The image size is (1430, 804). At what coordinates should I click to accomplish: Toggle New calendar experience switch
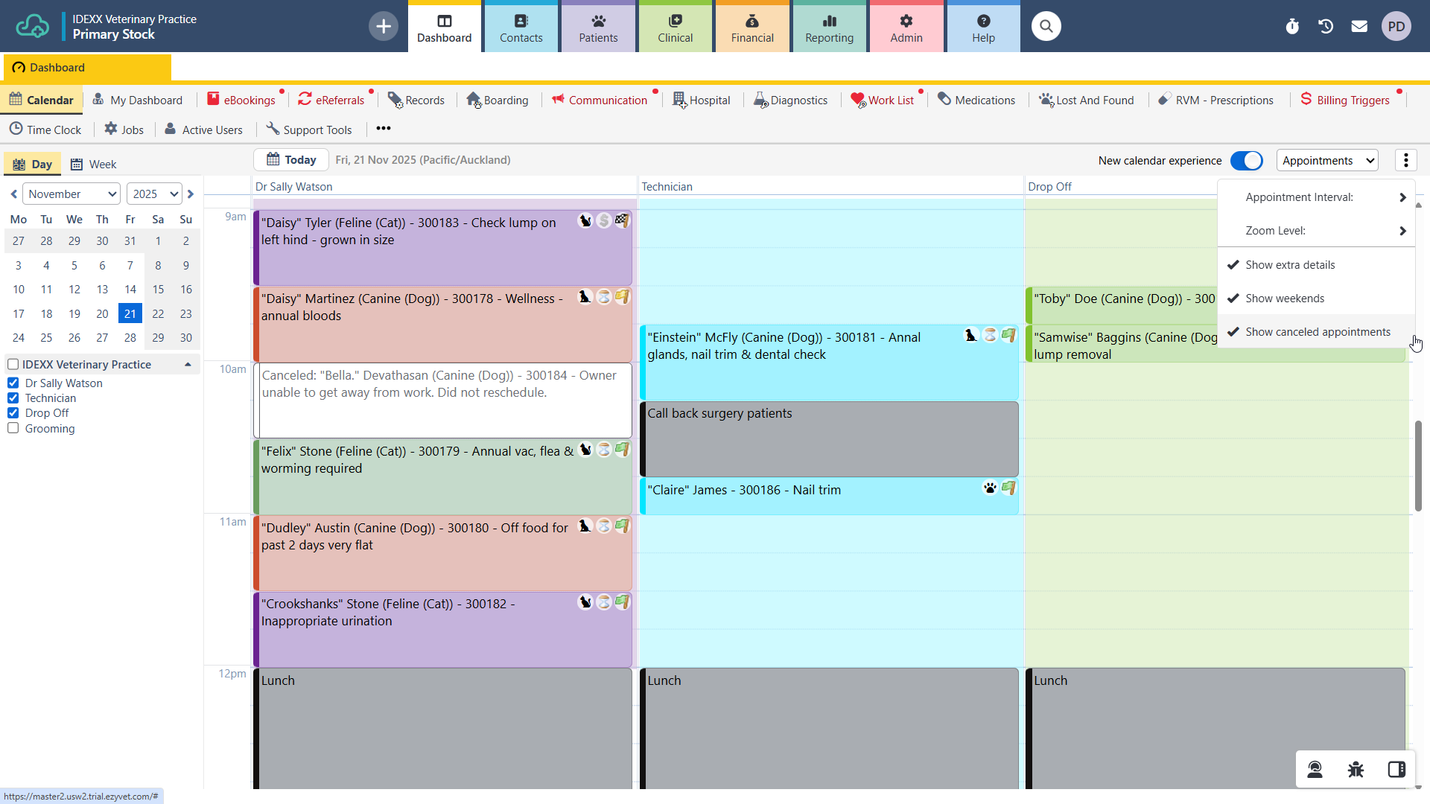point(1246,160)
